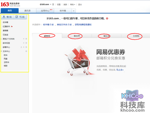Open the extra tabs dropdown arrow after 收件箱 tab

click(73, 11)
